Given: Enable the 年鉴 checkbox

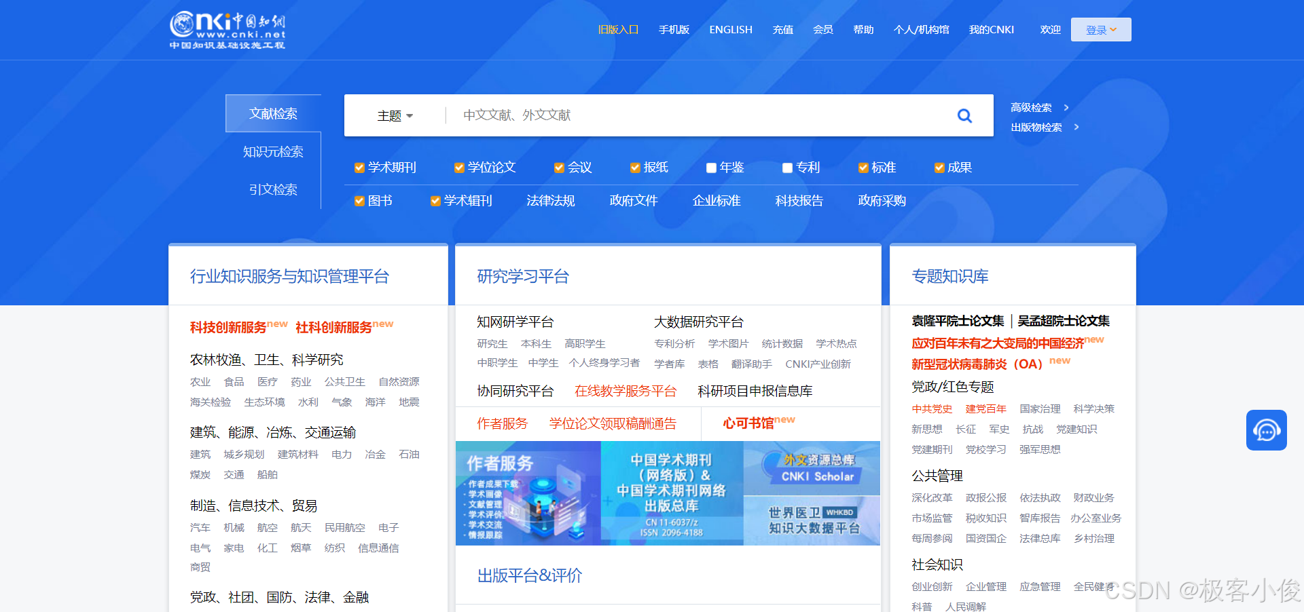Looking at the screenshot, I should 711,168.
